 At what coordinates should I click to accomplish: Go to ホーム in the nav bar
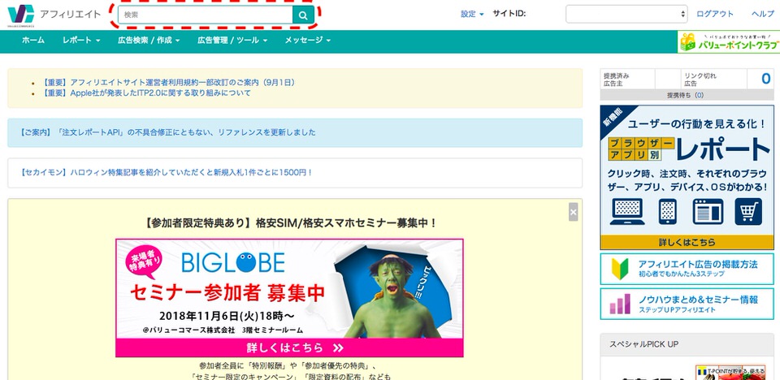pyautogui.click(x=33, y=41)
